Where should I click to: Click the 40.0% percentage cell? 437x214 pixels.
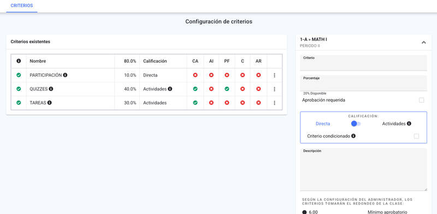click(130, 89)
